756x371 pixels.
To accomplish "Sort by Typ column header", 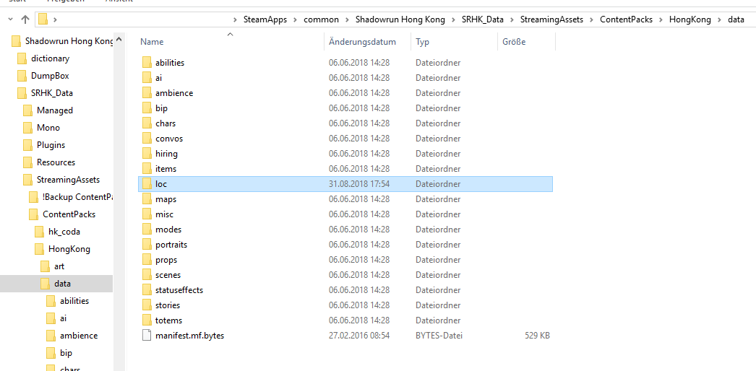I will pyautogui.click(x=422, y=42).
